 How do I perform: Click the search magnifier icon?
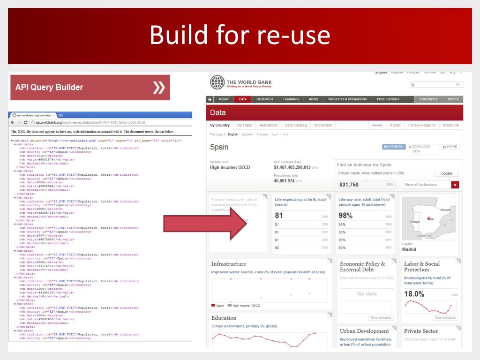[412, 85]
